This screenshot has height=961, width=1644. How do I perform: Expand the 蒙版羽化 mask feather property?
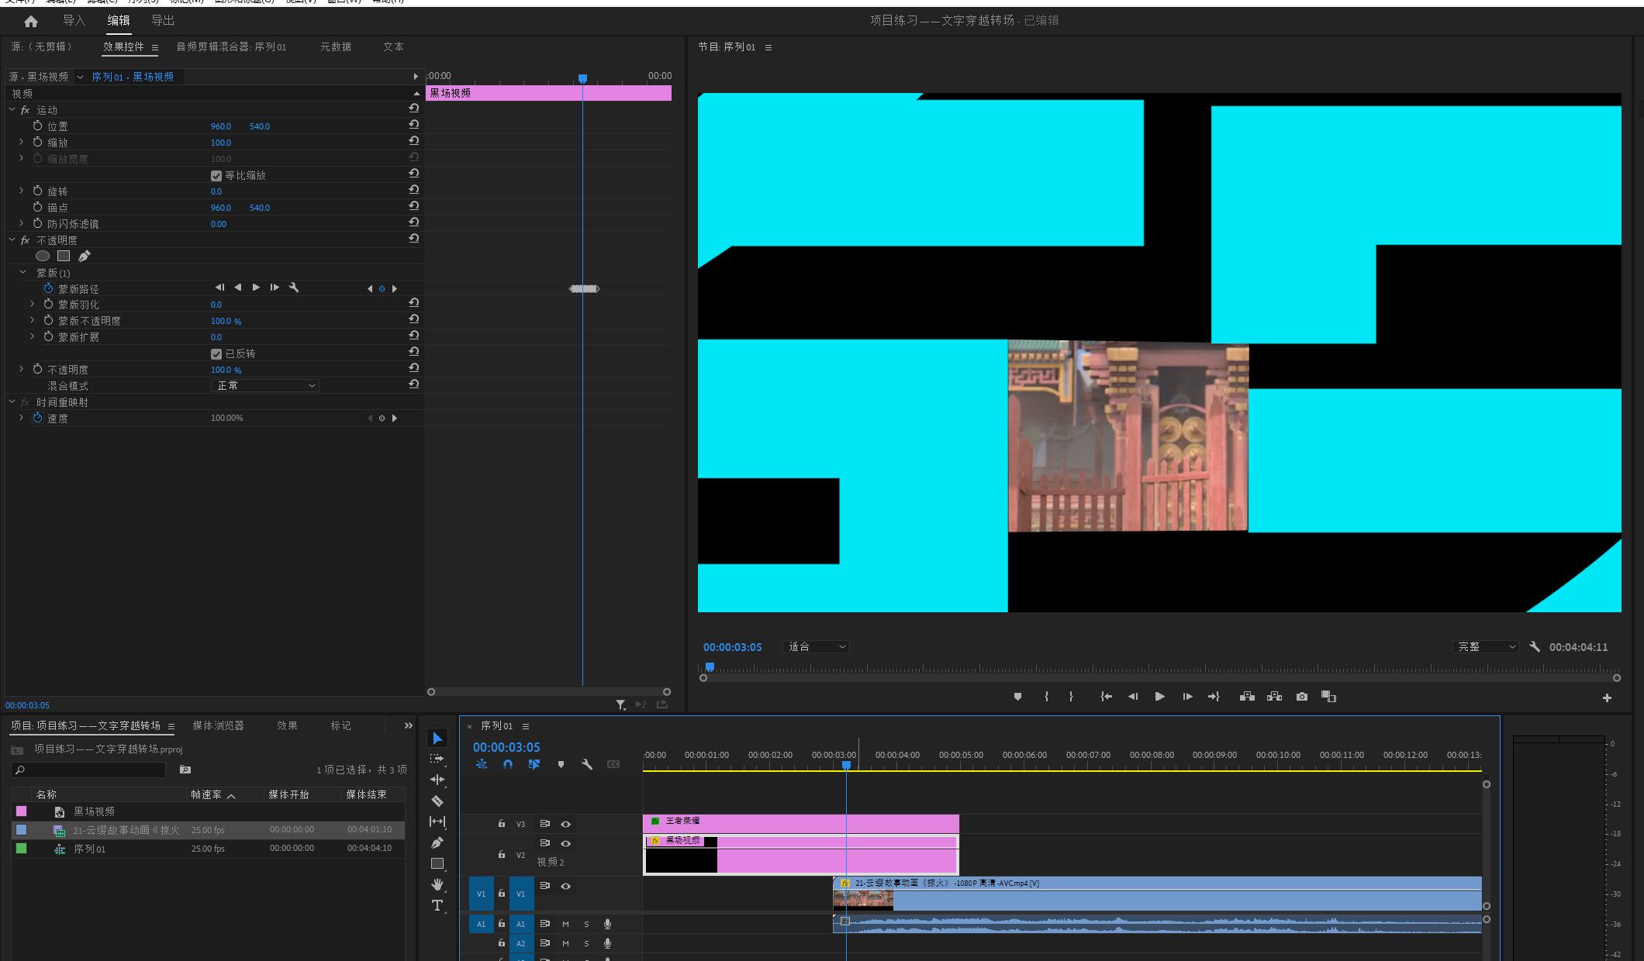[x=33, y=305]
